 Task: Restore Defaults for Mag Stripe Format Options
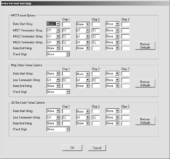pyautogui.click(x=145, y=83)
